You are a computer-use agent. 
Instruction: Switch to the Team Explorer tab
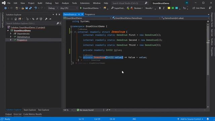pos(30,110)
